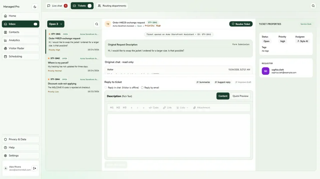Select Reply in chat option
The image size is (320, 179).
click(106, 87)
